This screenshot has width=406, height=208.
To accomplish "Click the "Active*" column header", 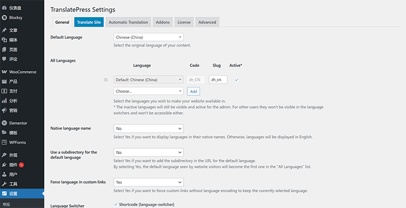I will (x=235, y=65).
